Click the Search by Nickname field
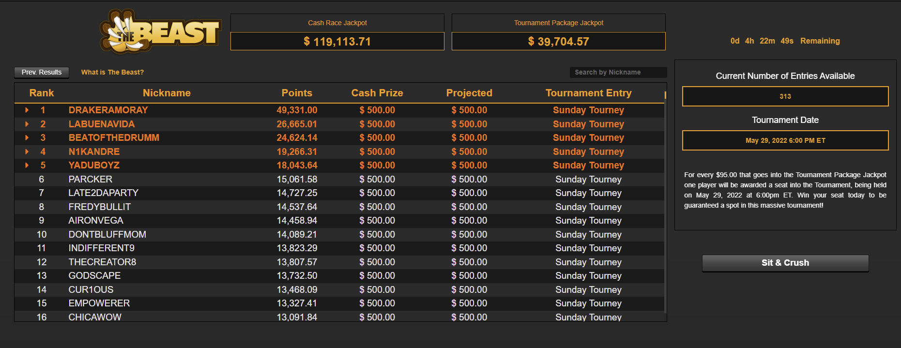Viewport: 901px width, 348px height. pos(618,72)
